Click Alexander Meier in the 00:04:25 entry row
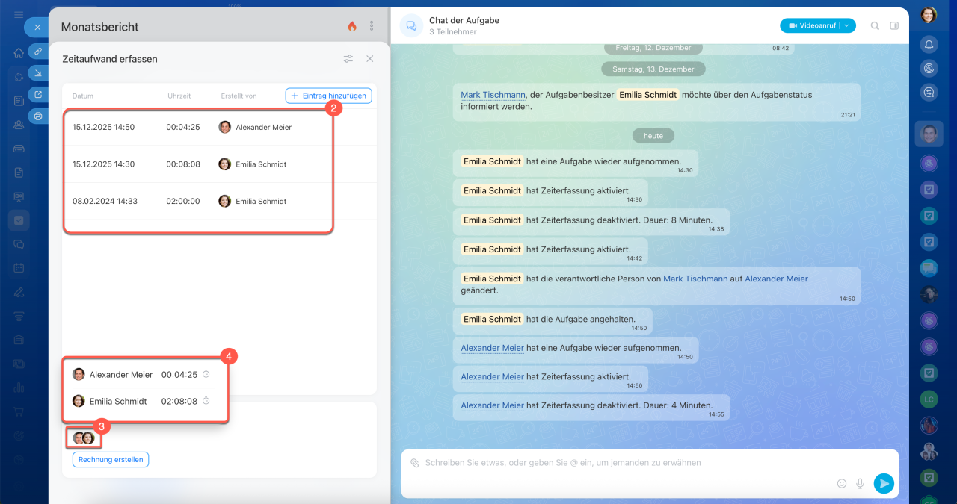This screenshot has height=504, width=957. pyautogui.click(x=263, y=127)
